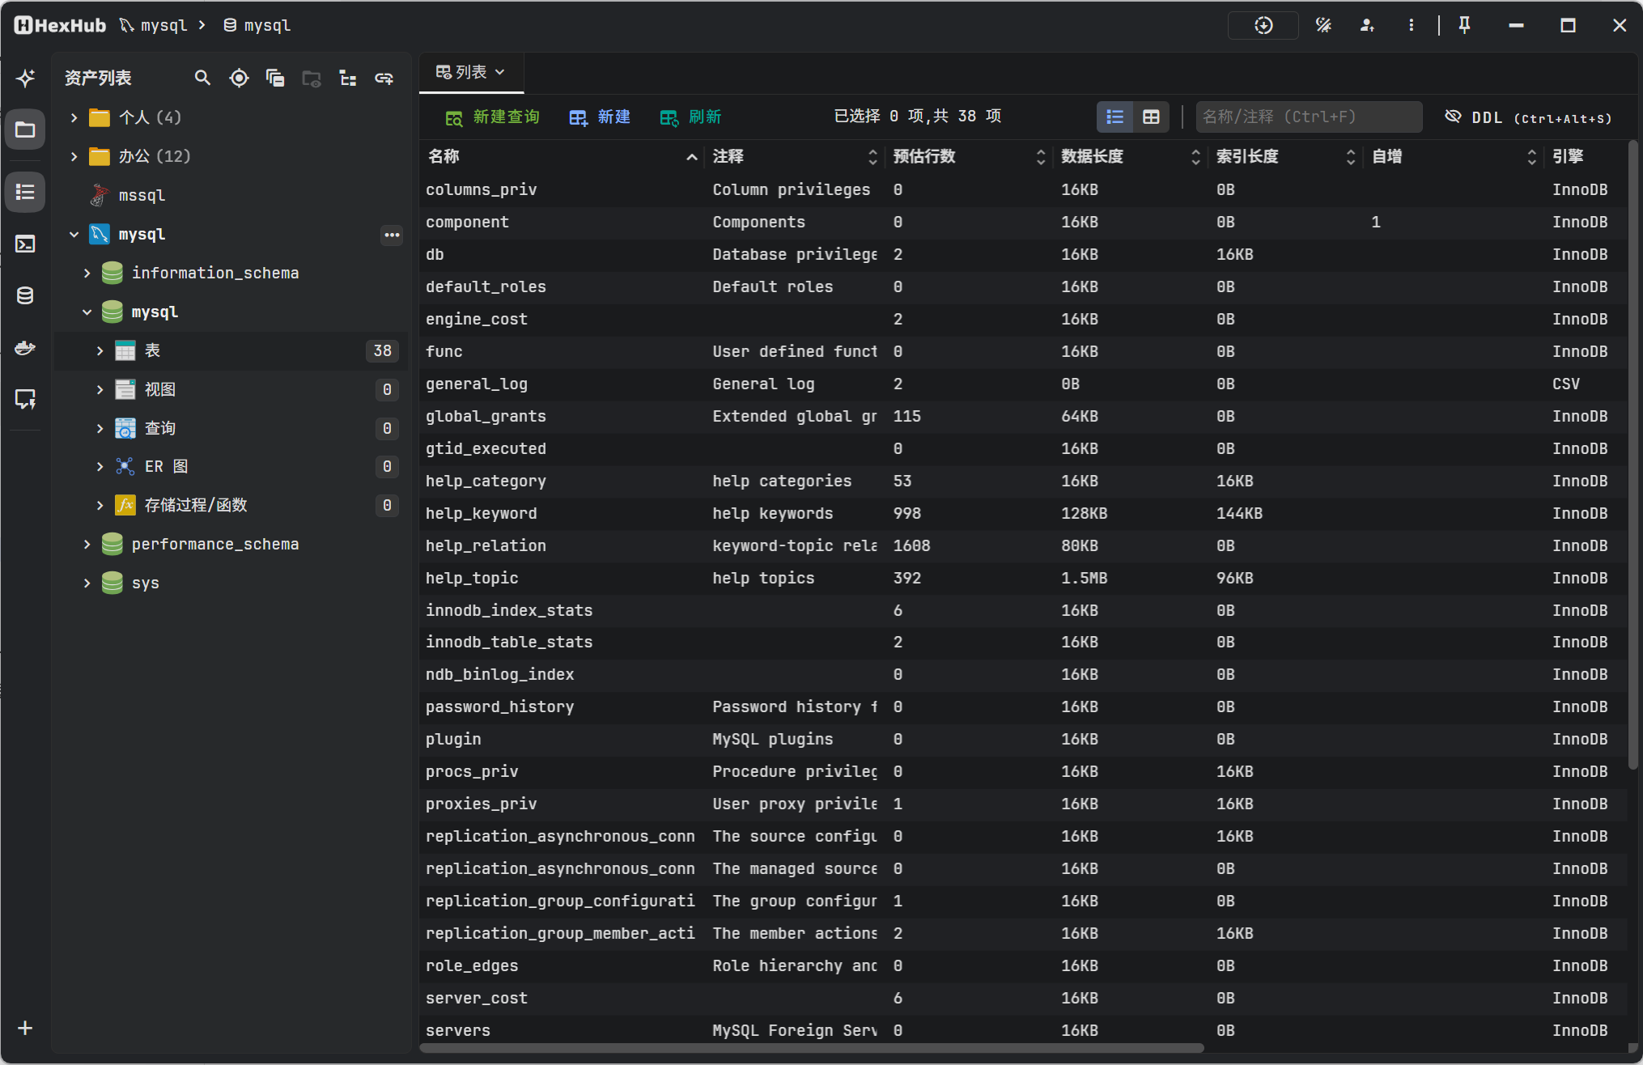Click the plus icon at sidebar bottom
The width and height of the screenshot is (1643, 1065).
(25, 1028)
